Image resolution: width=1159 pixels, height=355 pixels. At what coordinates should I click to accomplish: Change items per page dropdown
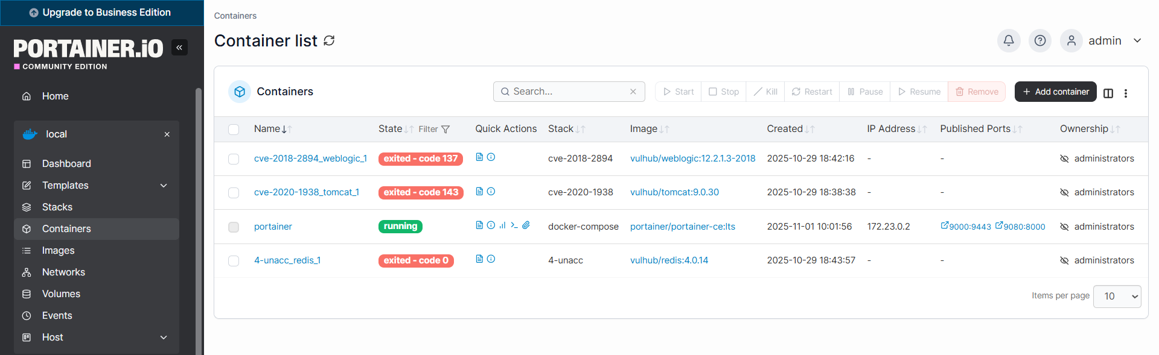tap(1117, 296)
